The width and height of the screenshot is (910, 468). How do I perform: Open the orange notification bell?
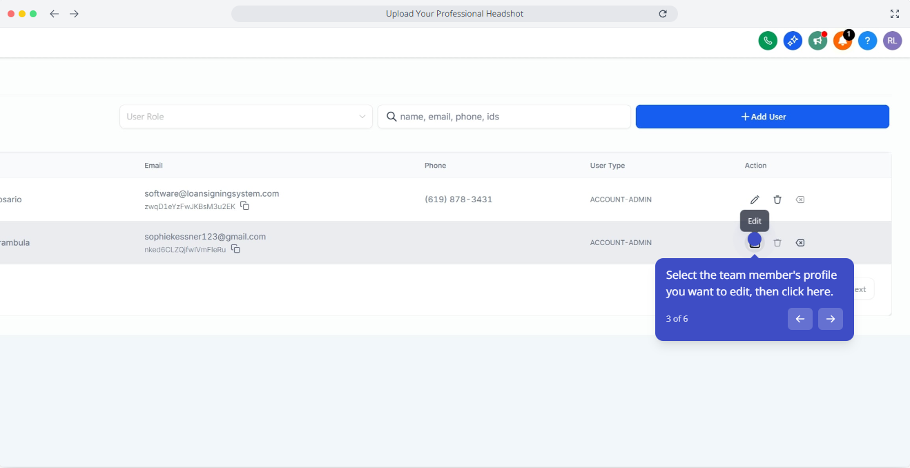tap(842, 41)
